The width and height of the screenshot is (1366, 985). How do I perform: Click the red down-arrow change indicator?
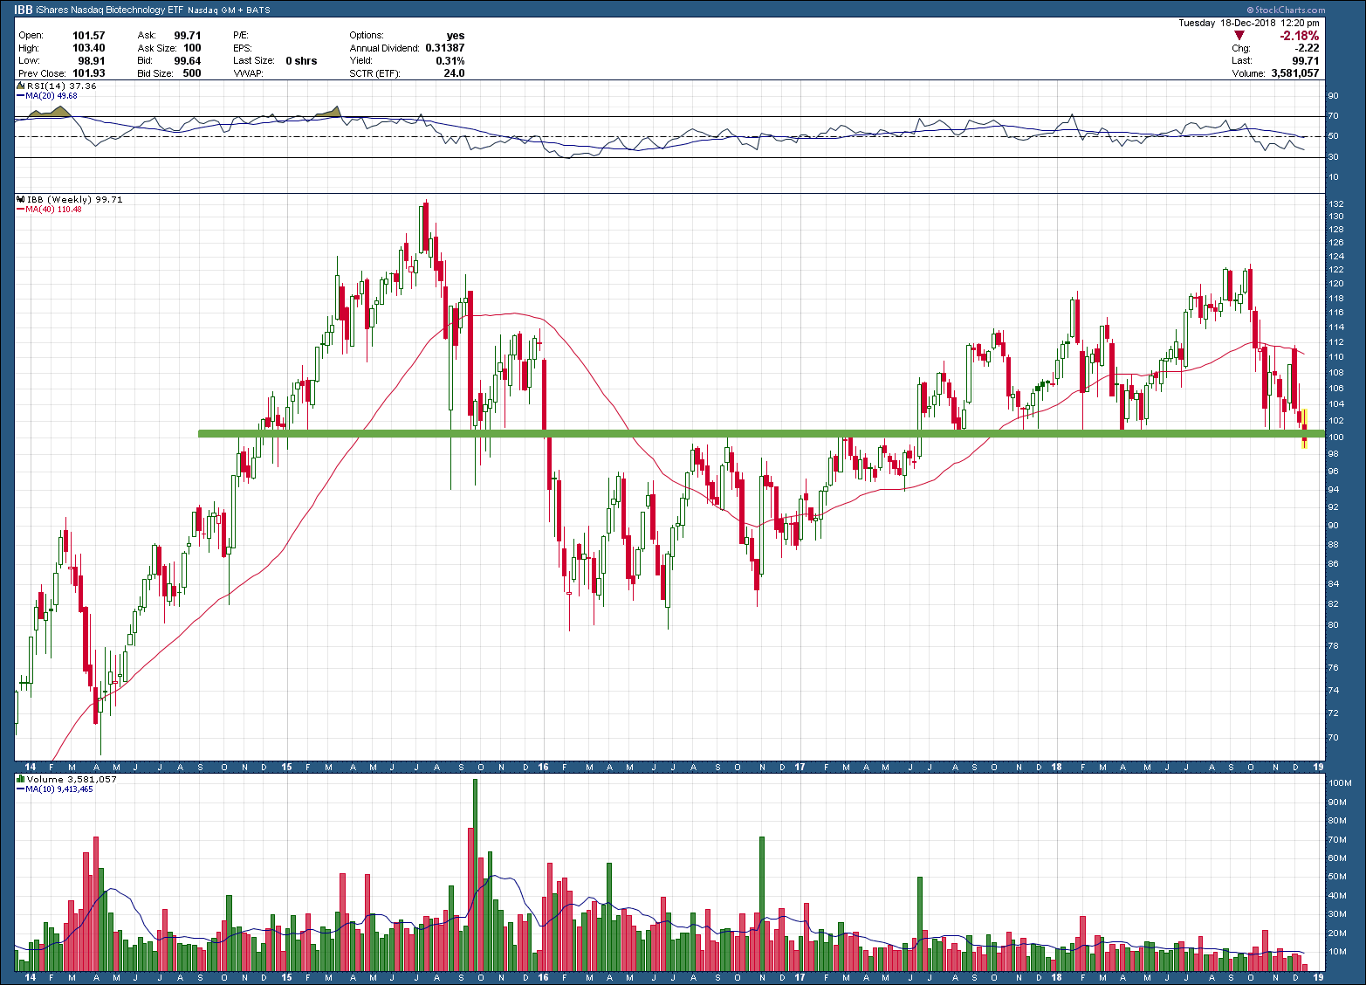point(1239,36)
